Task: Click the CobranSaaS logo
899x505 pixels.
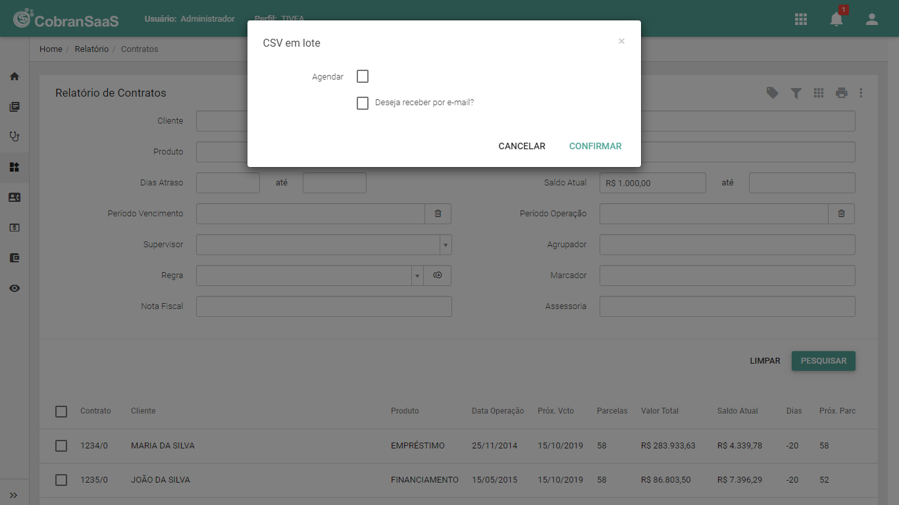Action: click(66, 19)
